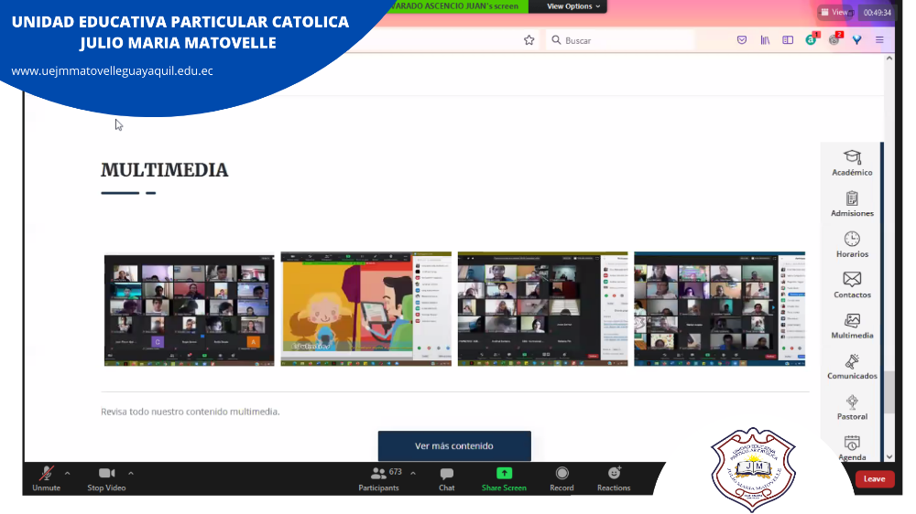This screenshot has height=514, width=916.
Task: Open View Options dropdown
Action: (572, 6)
